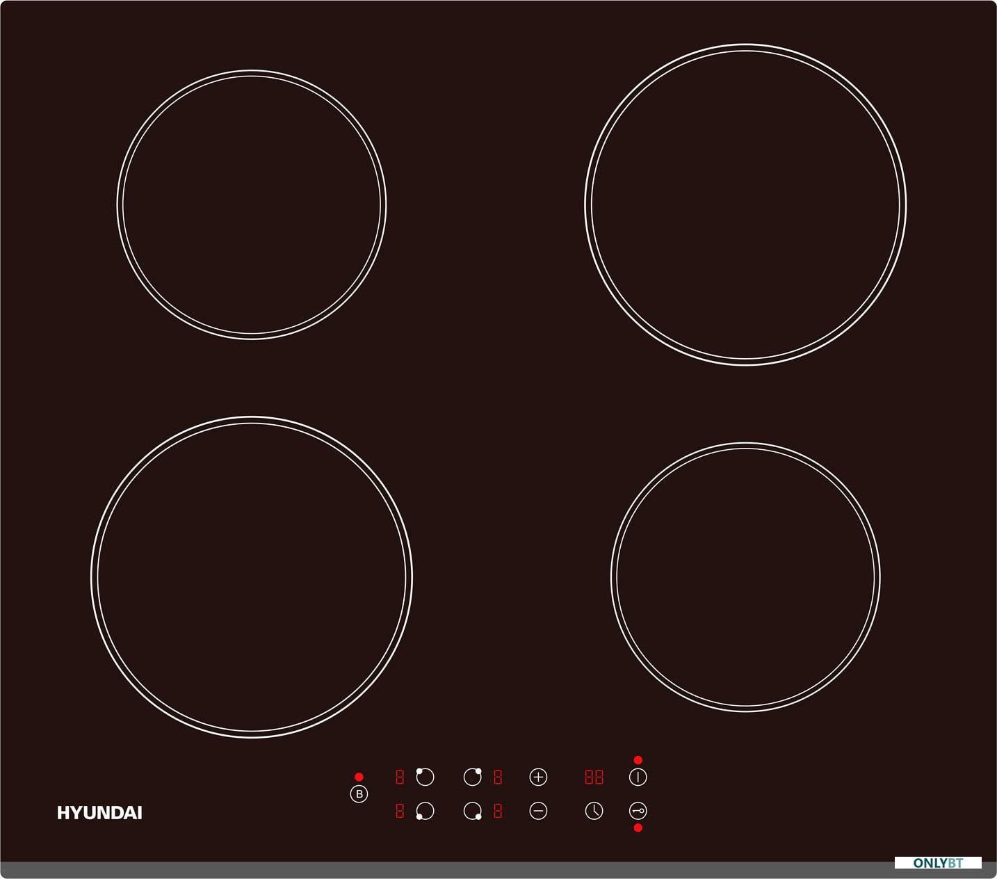Click the front-right zone power level display

(498, 811)
